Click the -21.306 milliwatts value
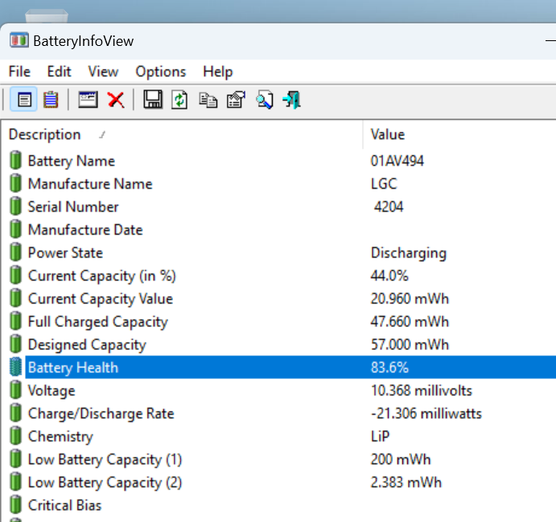The height and width of the screenshot is (522, 556). 426,413
